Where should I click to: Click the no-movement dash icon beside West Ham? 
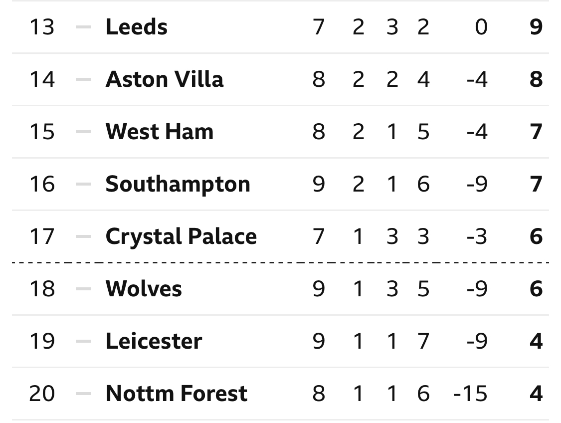[83, 132]
